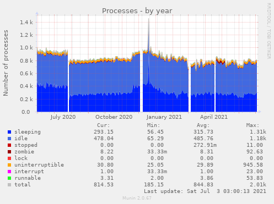Click the chart title 'Processes - by year'
Screen dimensions: 274x204
(x=137, y=11)
